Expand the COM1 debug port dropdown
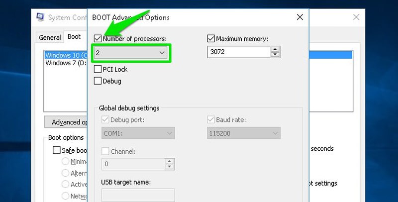 [138, 133]
